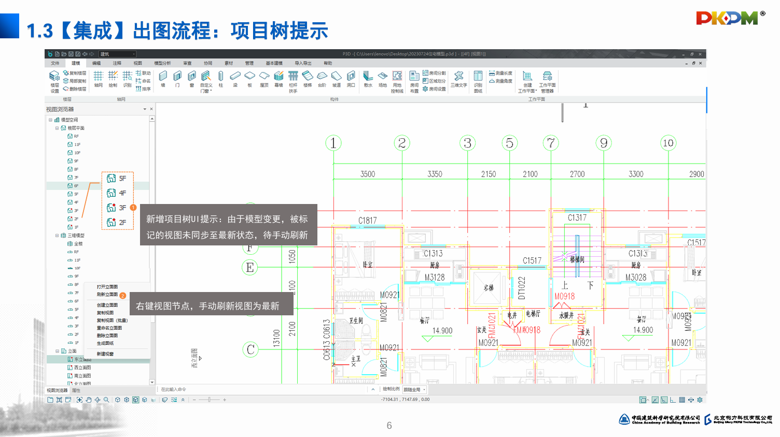Image resolution: width=780 pixels, height=437 pixels.
Task: Open the 用地控制线 land boundary tool
Action: tap(397, 82)
